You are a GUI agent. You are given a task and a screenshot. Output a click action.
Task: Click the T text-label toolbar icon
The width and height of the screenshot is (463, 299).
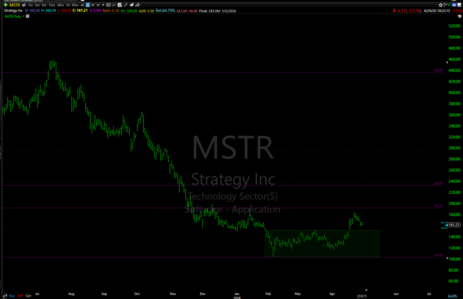(108, 5)
